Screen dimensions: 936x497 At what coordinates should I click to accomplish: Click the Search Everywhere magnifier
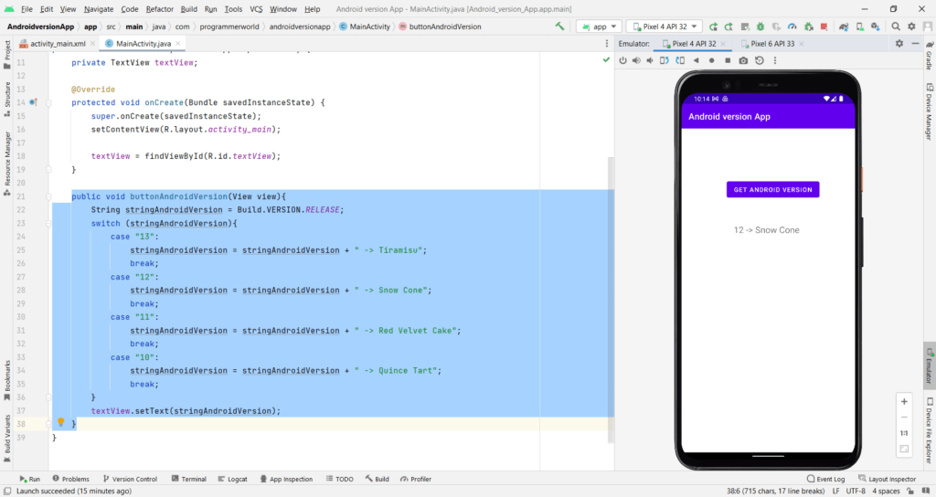[x=896, y=26]
